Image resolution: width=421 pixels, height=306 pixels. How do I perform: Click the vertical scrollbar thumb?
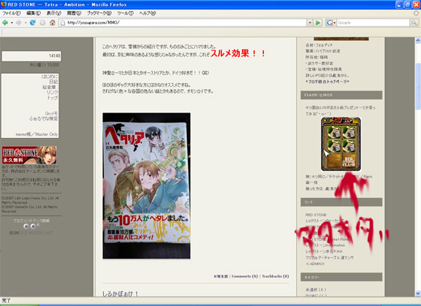click(418, 86)
